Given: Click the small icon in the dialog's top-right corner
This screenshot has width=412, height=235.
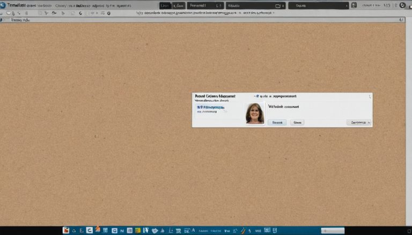Looking at the screenshot, I should click(370, 96).
